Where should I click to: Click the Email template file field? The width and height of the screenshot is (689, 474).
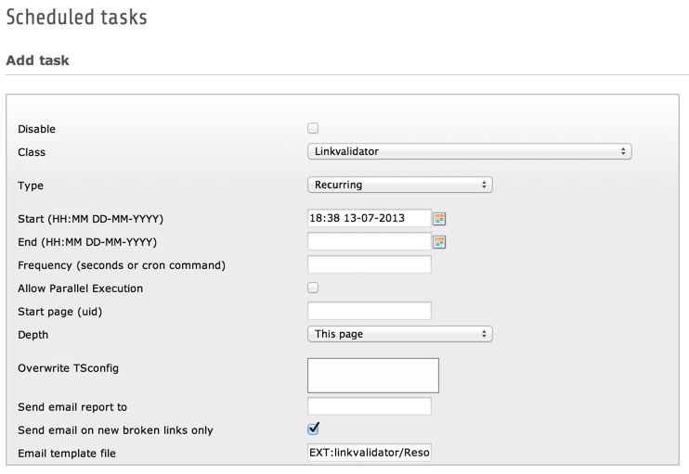(369, 453)
